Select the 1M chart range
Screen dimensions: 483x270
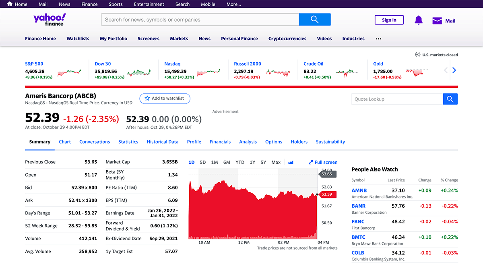[215, 162]
